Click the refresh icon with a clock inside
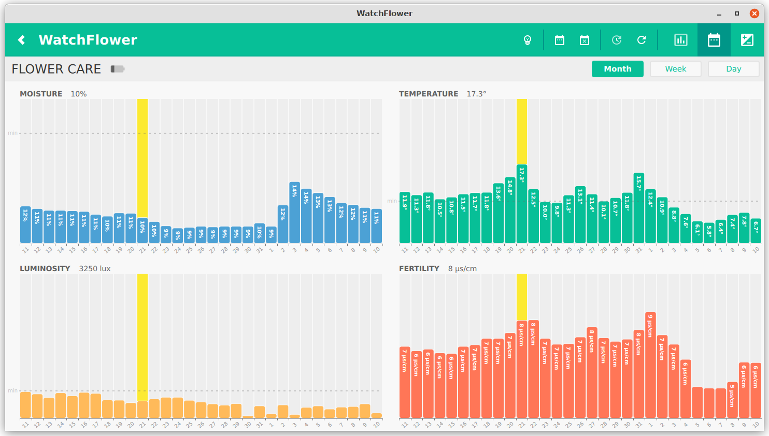 coord(617,40)
